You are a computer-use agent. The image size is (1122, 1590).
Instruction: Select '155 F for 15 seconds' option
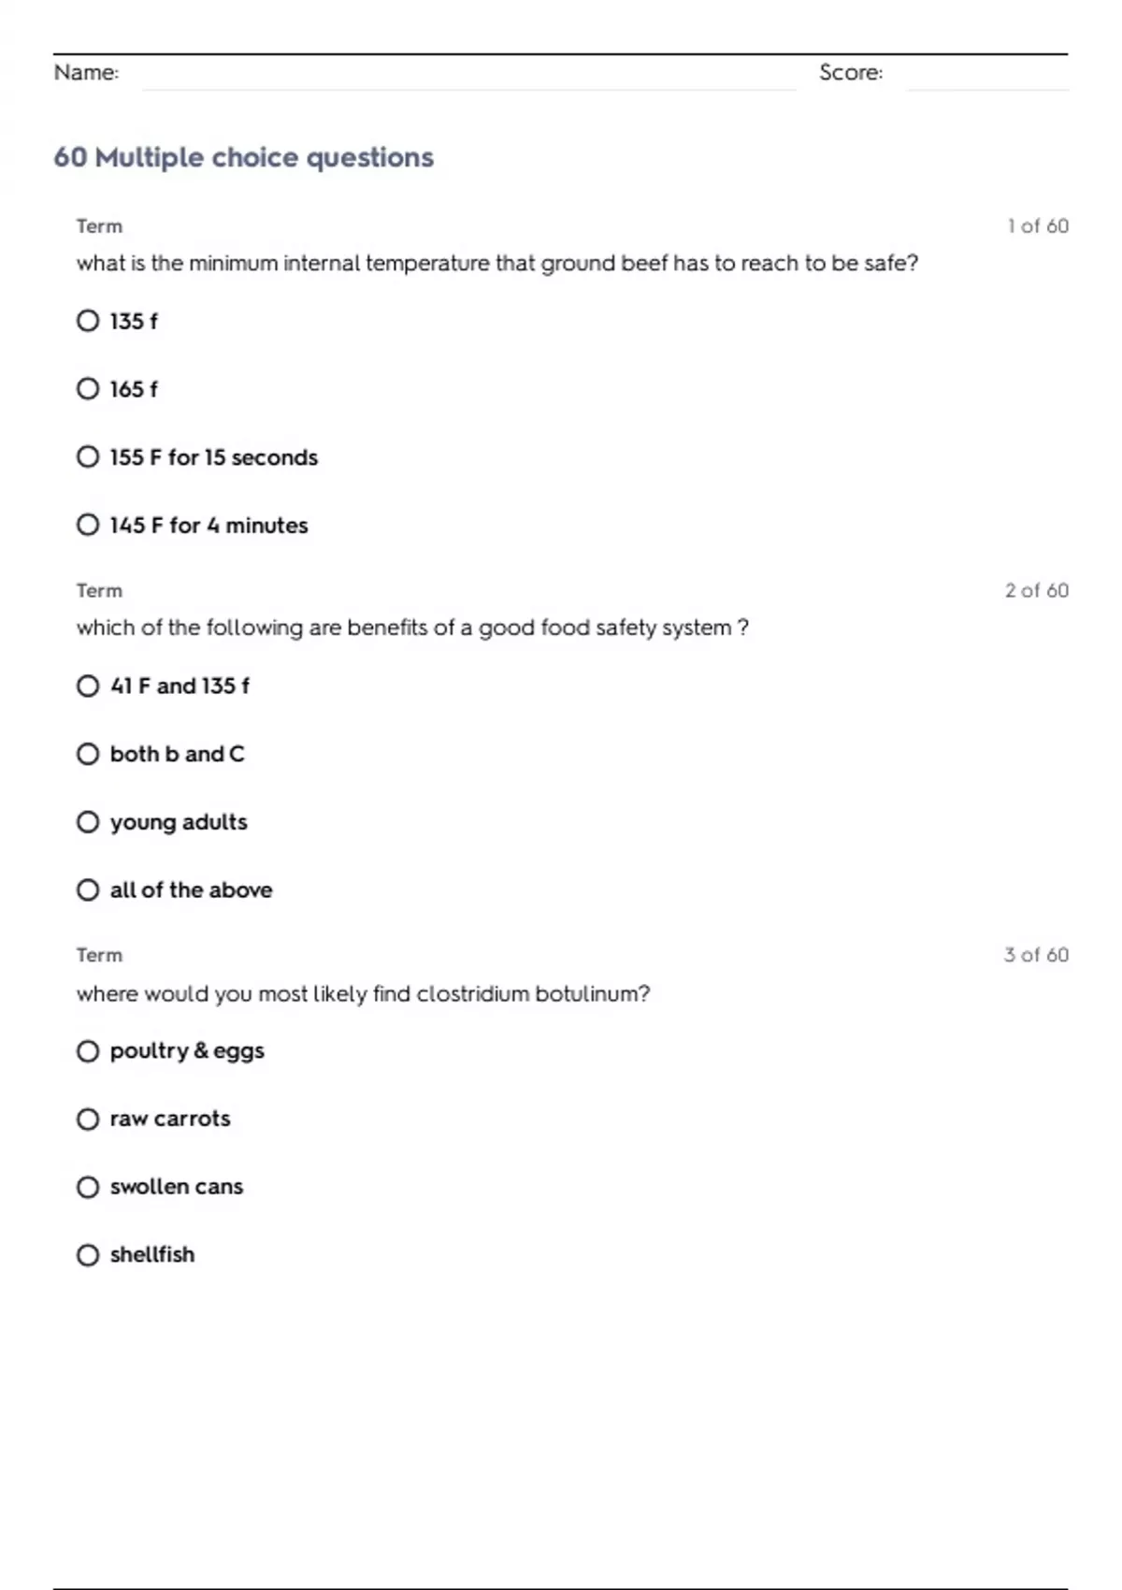(88, 457)
